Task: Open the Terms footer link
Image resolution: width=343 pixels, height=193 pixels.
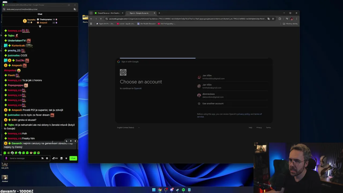Action: (x=268, y=128)
